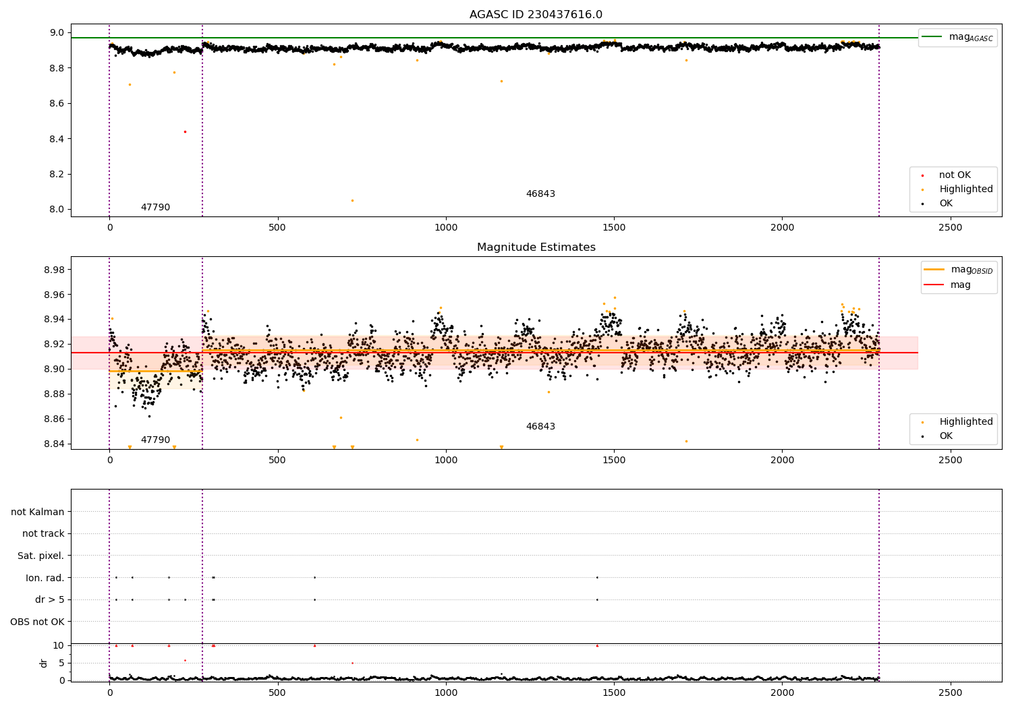1012x708 pixels.
Task: Click the 8.98 y-tick on middle plot
Action: (55, 270)
